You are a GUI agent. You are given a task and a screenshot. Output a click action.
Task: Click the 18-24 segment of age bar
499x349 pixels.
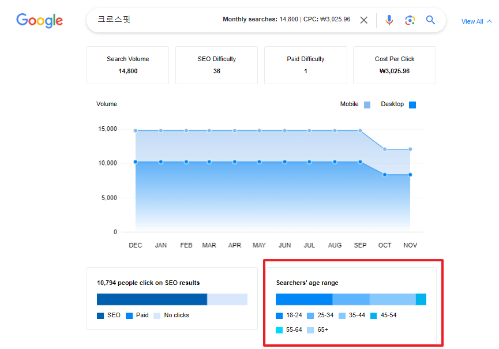(x=304, y=299)
